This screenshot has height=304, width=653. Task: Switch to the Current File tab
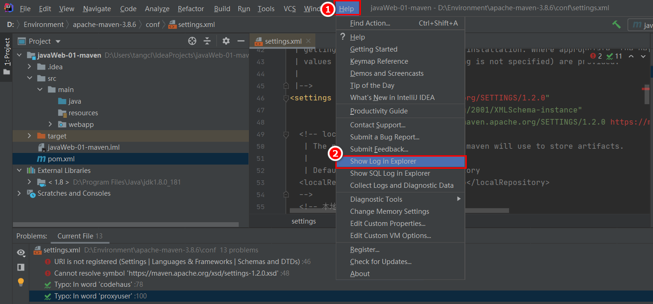point(80,236)
